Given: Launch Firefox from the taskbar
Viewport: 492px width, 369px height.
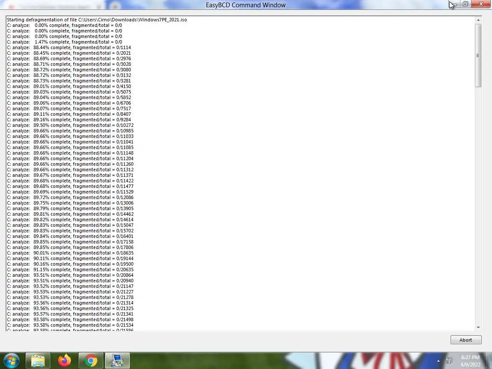Looking at the screenshot, I should 64,361.
